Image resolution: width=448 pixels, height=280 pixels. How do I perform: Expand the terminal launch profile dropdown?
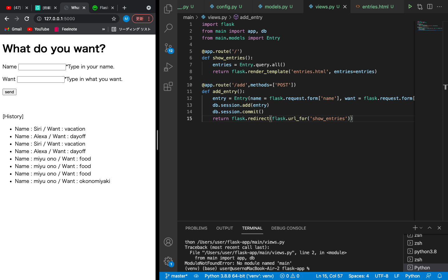click(x=421, y=228)
